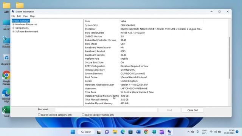Select the Windows Directory row
Viewport: 242px width, 136px height.
coord(144,70)
